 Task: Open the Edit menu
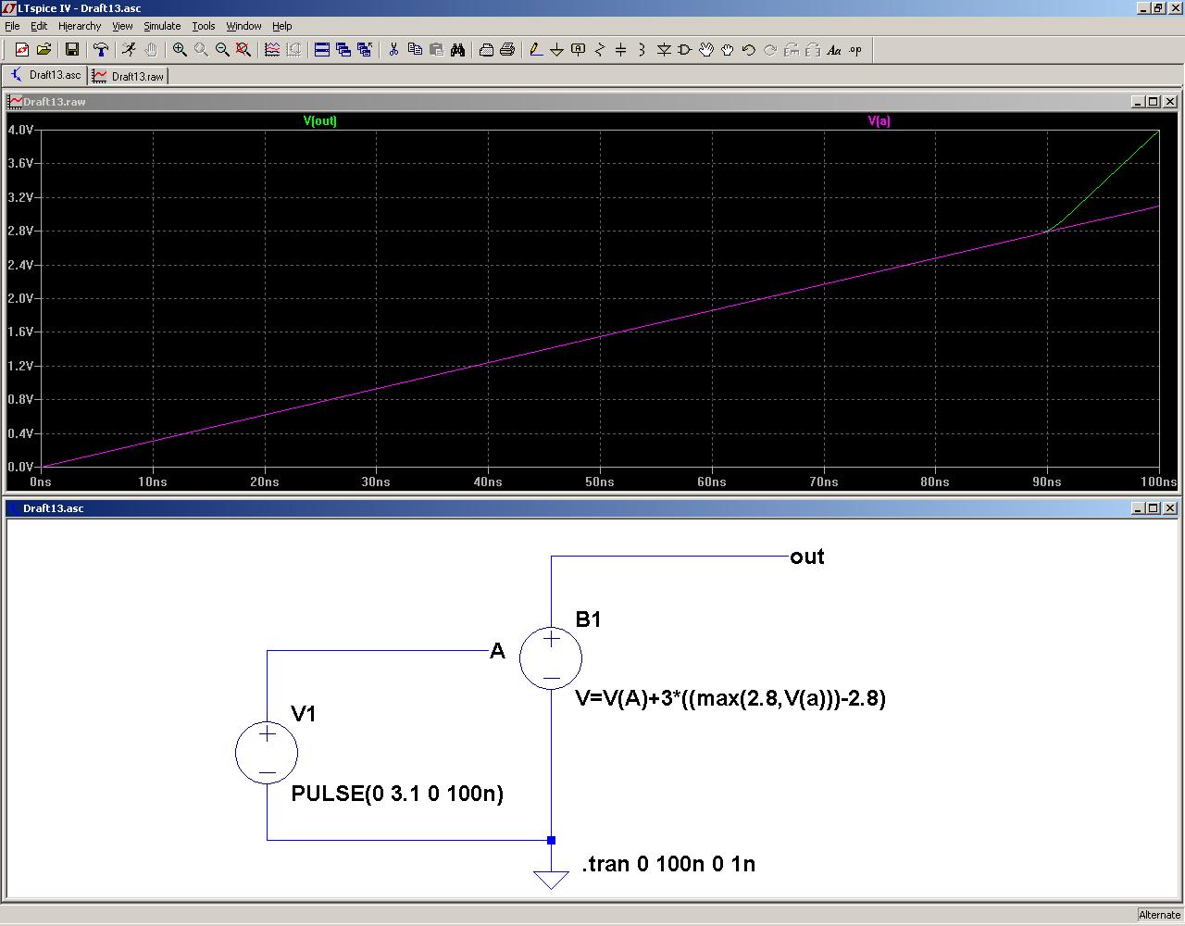(39, 26)
